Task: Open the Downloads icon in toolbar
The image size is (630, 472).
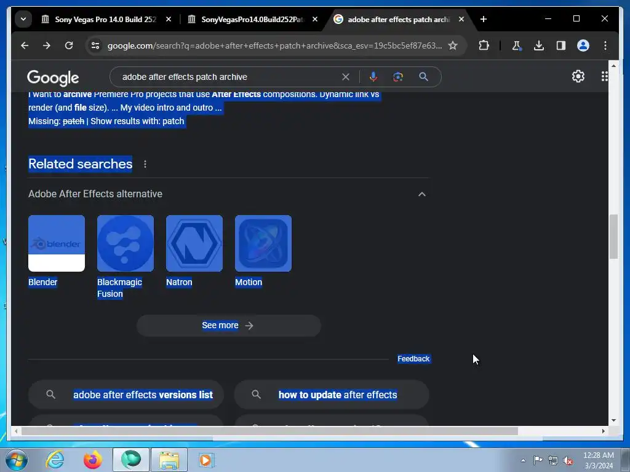Action: pyautogui.click(x=539, y=45)
